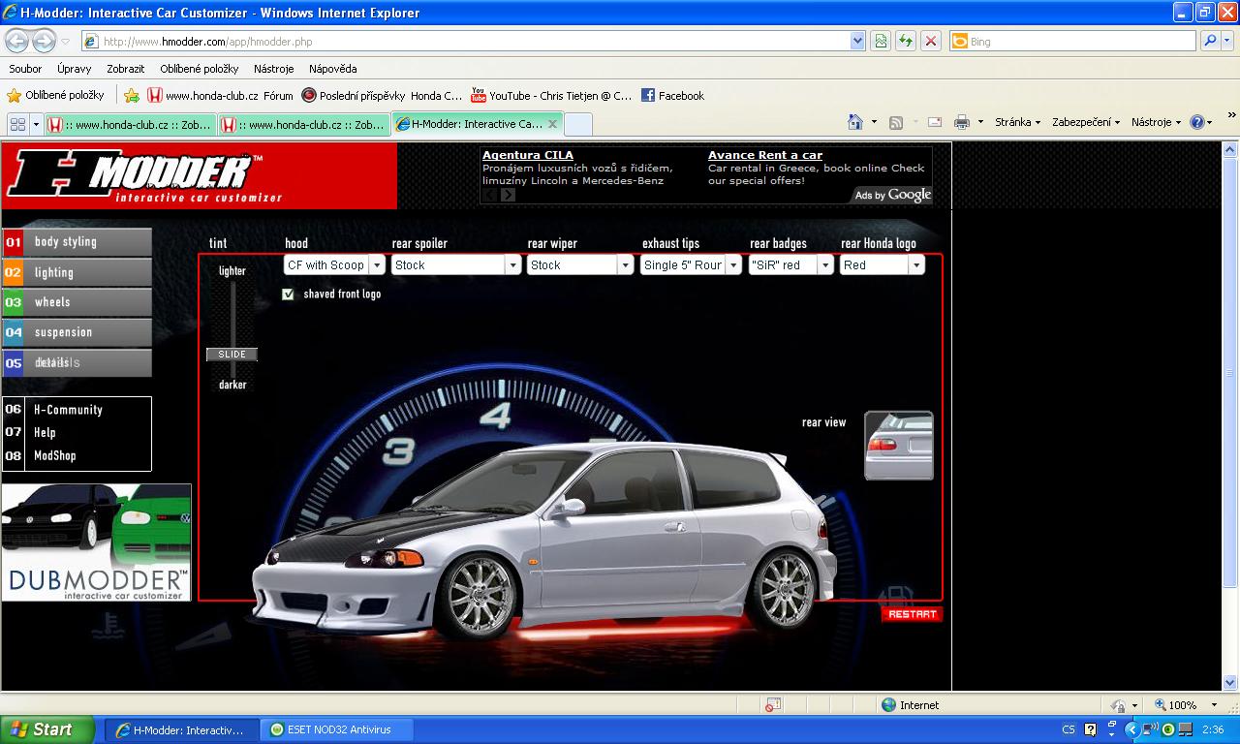Click the rear view car thumbnail
This screenshot has width=1240, height=744.
(x=899, y=446)
